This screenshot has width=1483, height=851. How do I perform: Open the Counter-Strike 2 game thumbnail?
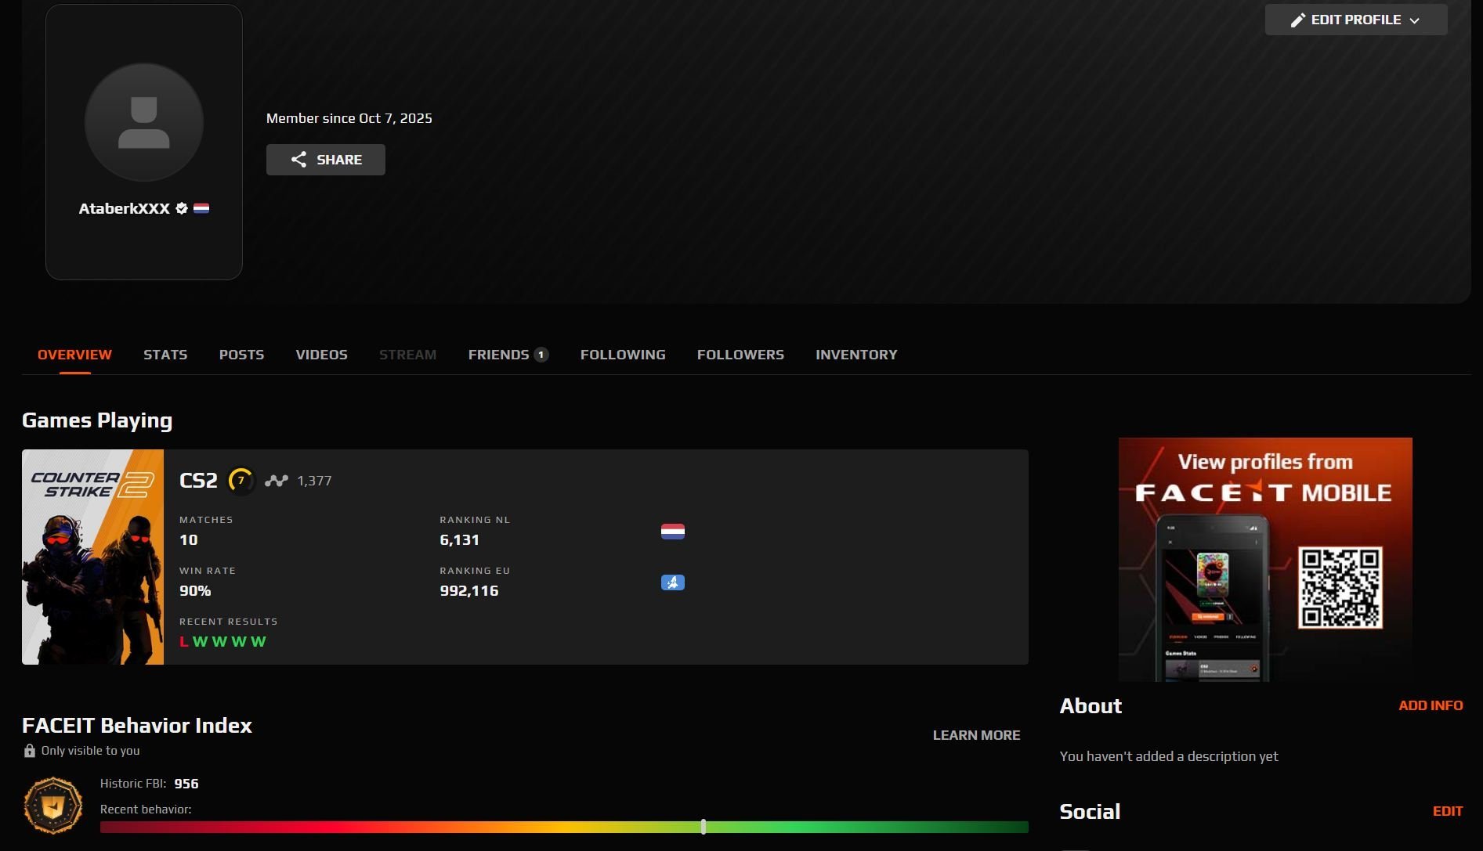[92, 557]
